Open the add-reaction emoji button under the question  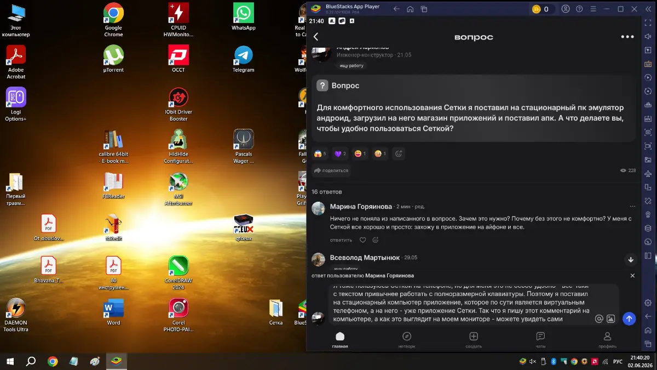[x=399, y=154]
